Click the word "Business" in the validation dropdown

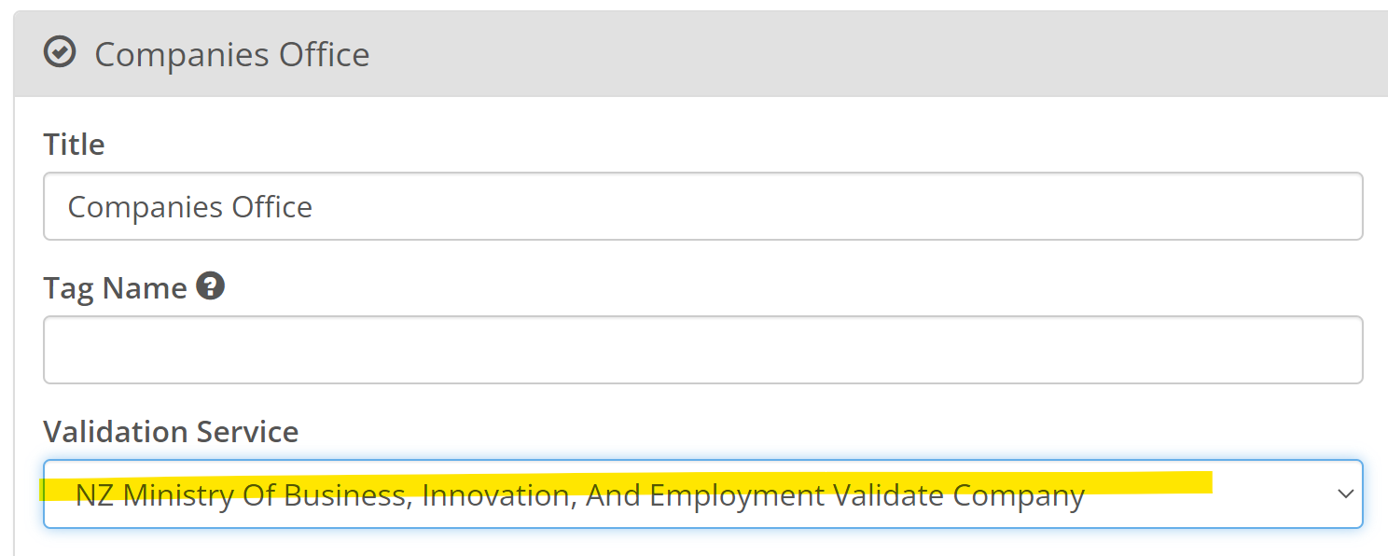coord(348,495)
